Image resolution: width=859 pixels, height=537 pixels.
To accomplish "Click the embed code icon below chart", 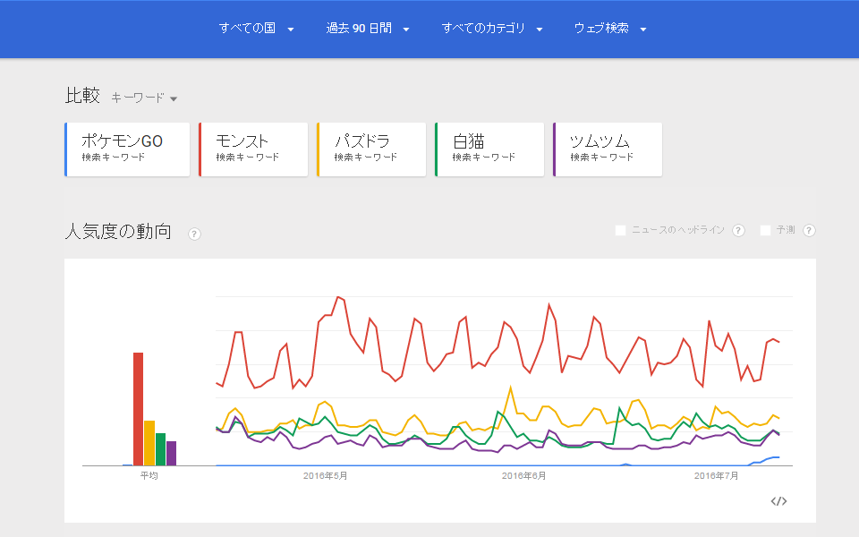I will (778, 501).
